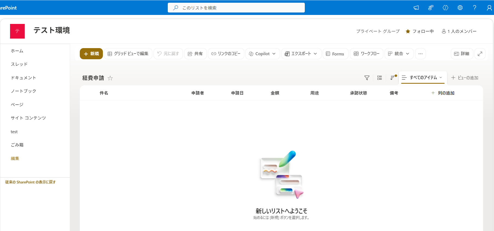This screenshot has width=494, height=231.
Task: Expand the 統合 dropdown
Action: tap(399, 54)
